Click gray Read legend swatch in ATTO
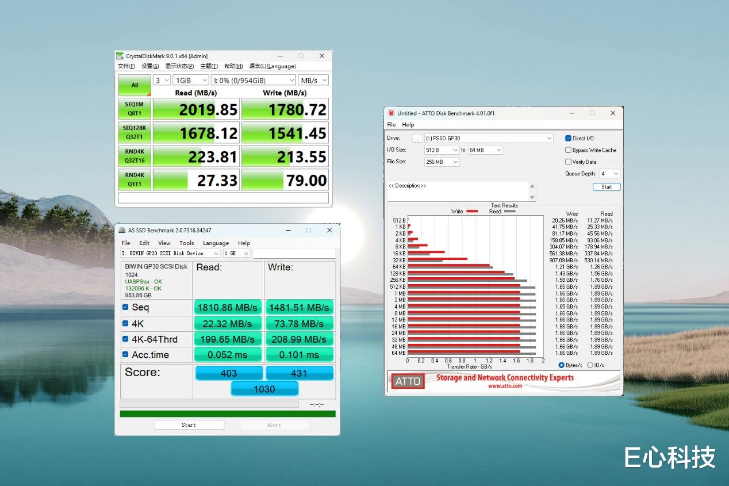Viewport: 729px width, 486px height. coord(509,212)
